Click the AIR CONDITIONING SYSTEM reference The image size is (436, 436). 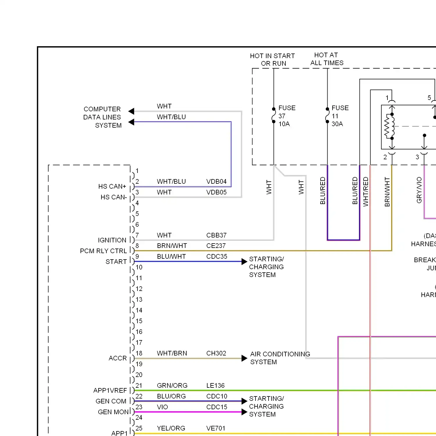click(280, 358)
